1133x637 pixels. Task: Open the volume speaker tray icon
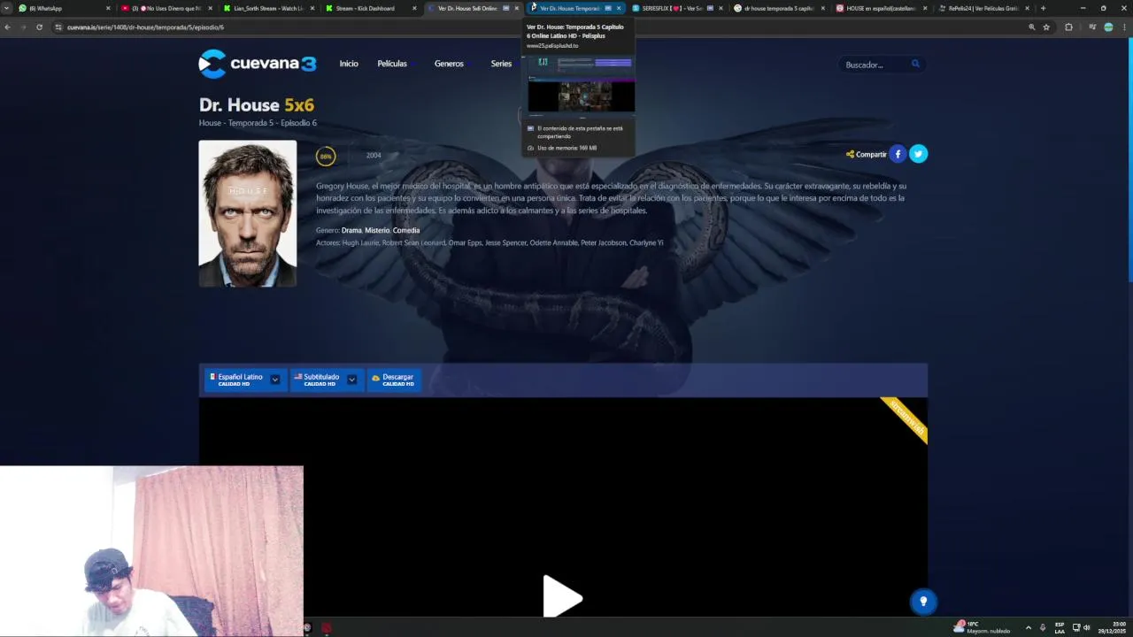tap(1087, 627)
